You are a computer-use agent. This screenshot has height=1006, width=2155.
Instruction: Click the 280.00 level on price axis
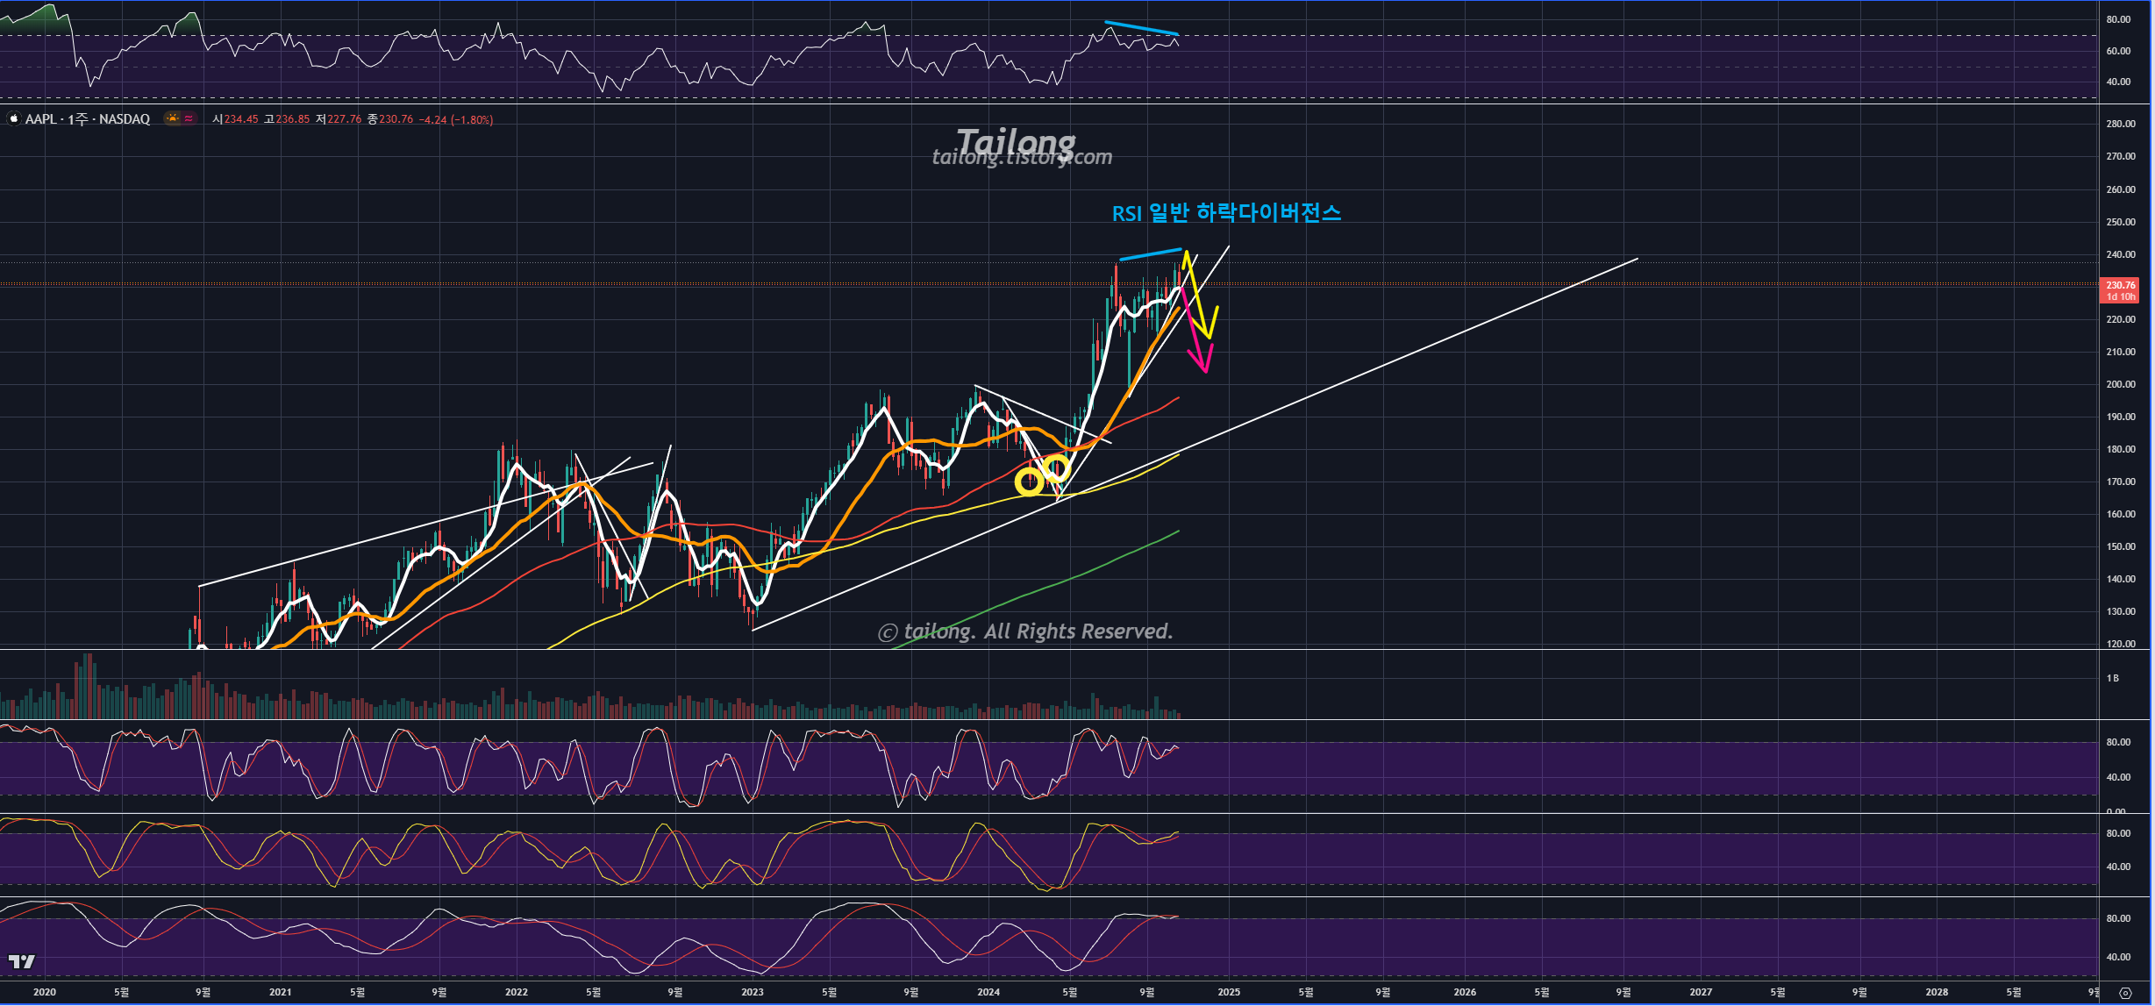2121,124
